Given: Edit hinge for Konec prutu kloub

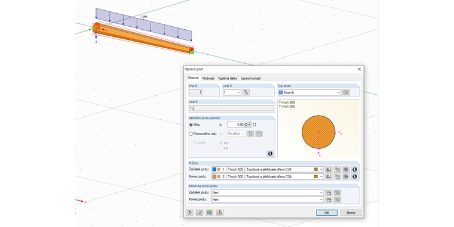Looking at the screenshot, I should click(x=337, y=199).
